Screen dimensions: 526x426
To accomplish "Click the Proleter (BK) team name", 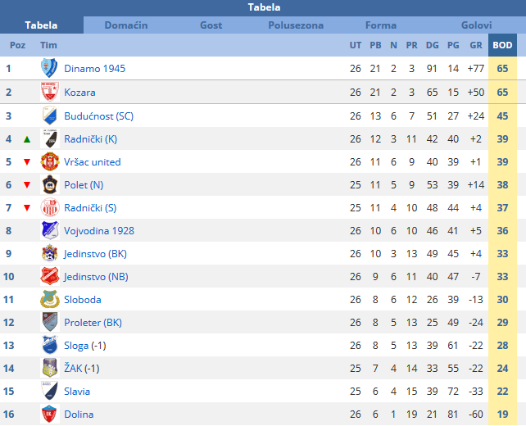I will [93, 323].
